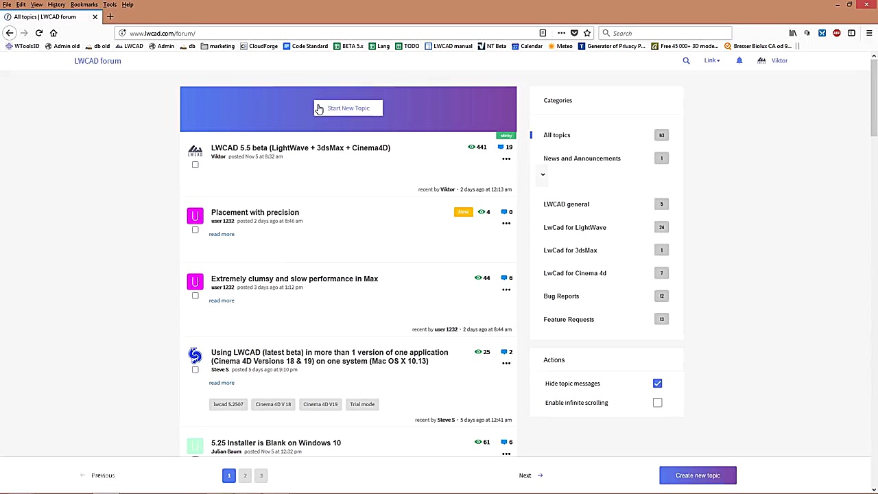Go to Previous page link
Viewport: 878px width, 494px height.
[x=97, y=475]
